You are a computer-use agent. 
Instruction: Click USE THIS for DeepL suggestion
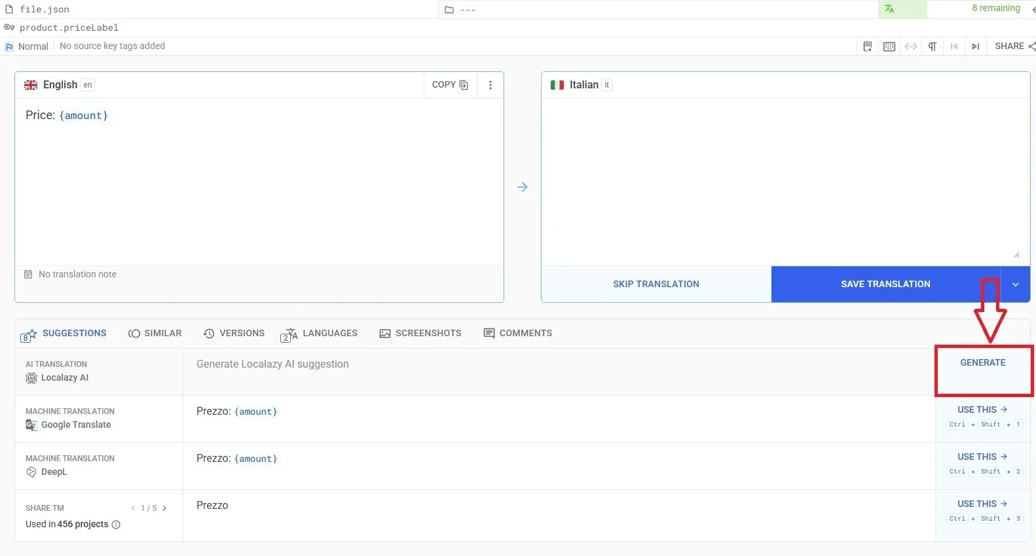[982, 457]
